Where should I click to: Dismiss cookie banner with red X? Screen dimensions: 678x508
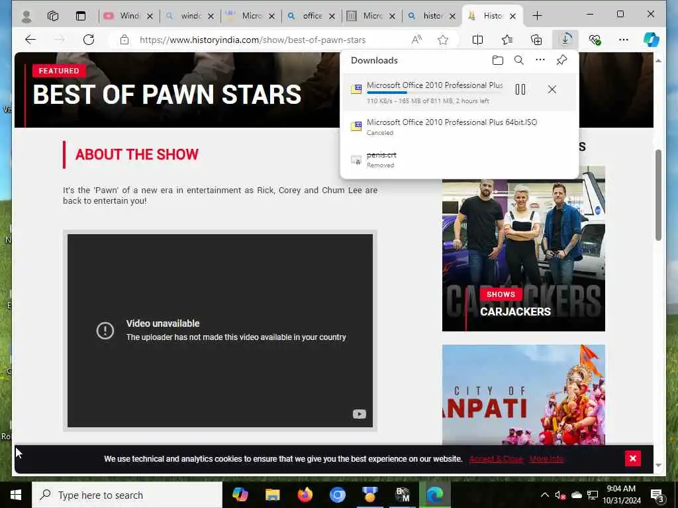632,459
